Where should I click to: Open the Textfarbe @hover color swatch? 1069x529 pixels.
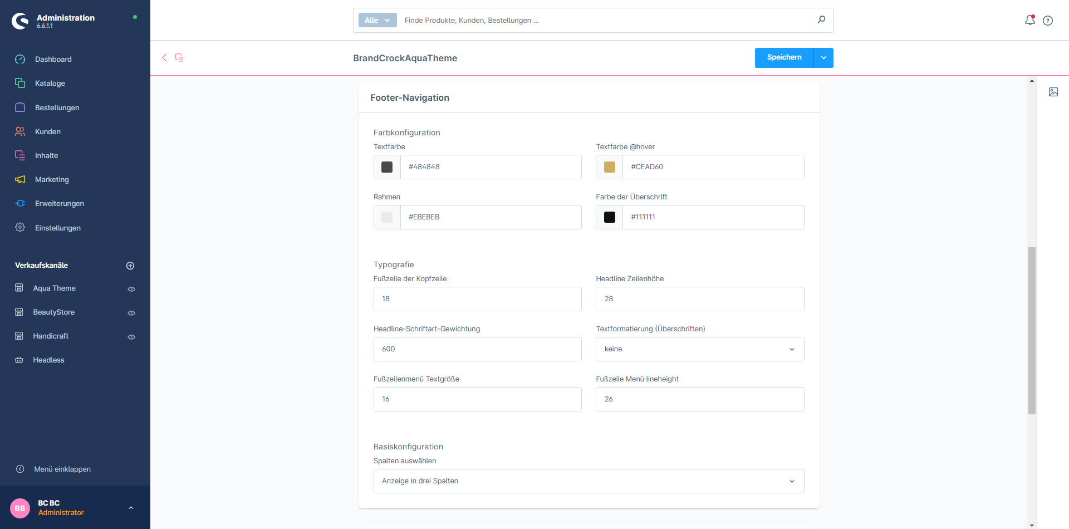610,167
